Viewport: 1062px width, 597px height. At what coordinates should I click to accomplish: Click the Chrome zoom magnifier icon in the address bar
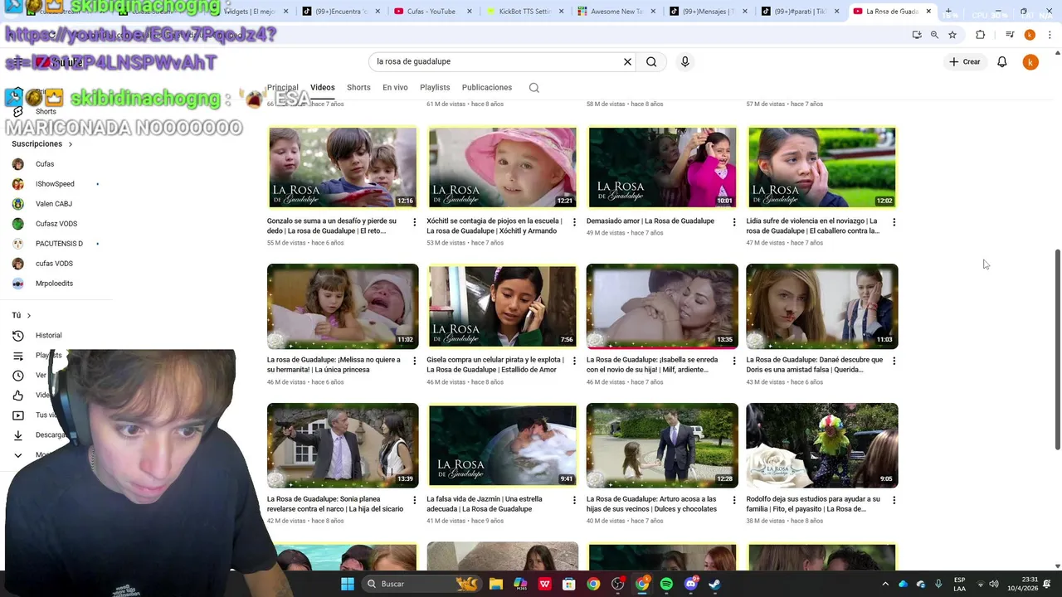pos(934,35)
